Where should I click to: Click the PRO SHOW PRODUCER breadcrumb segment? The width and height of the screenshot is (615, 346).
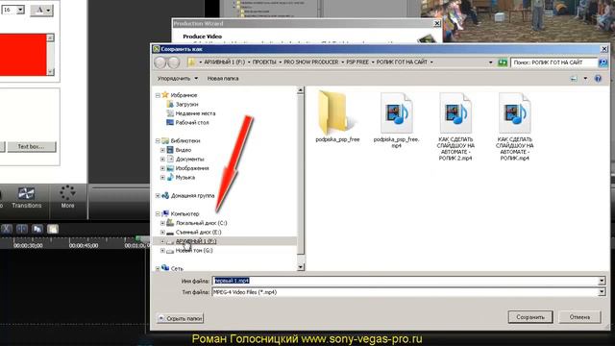[311, 62]
